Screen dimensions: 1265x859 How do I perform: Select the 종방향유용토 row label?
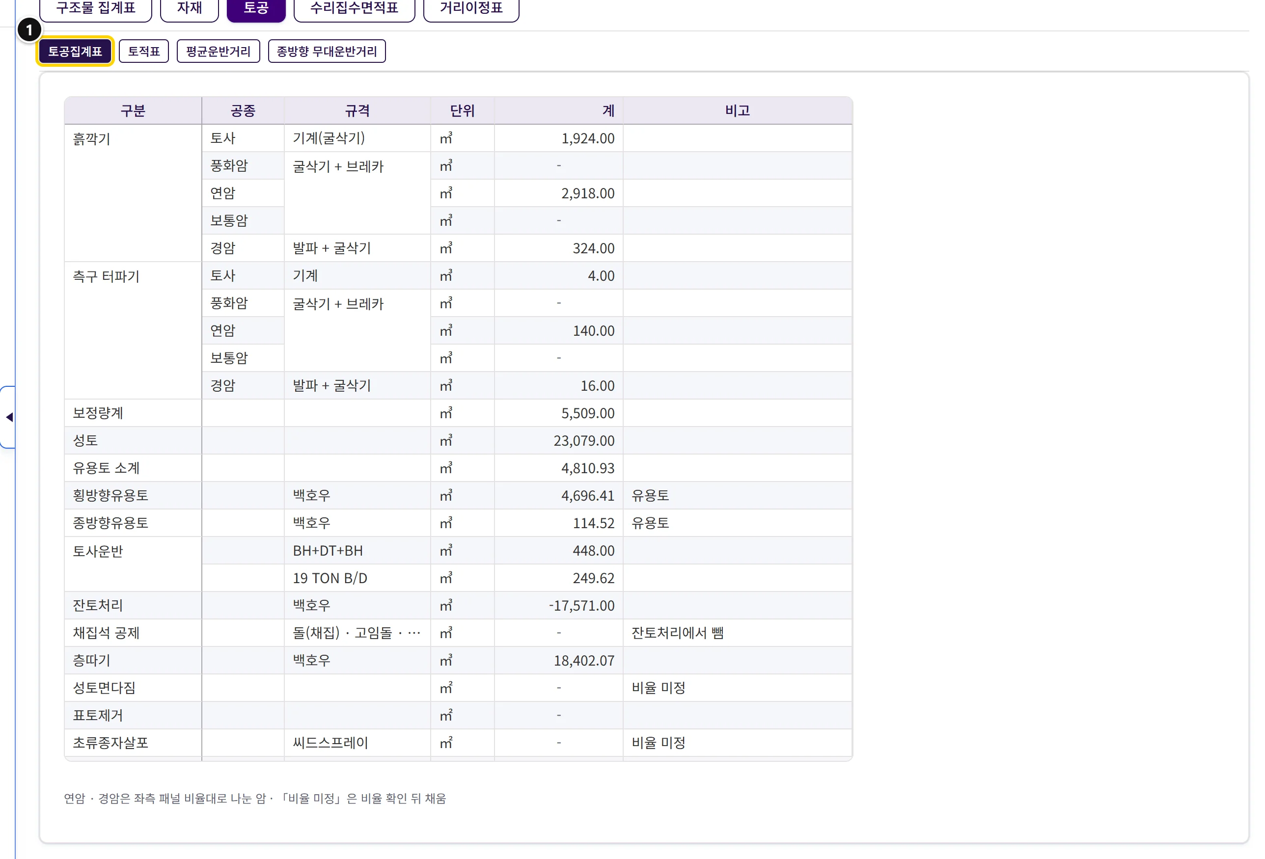pos(134,523)
